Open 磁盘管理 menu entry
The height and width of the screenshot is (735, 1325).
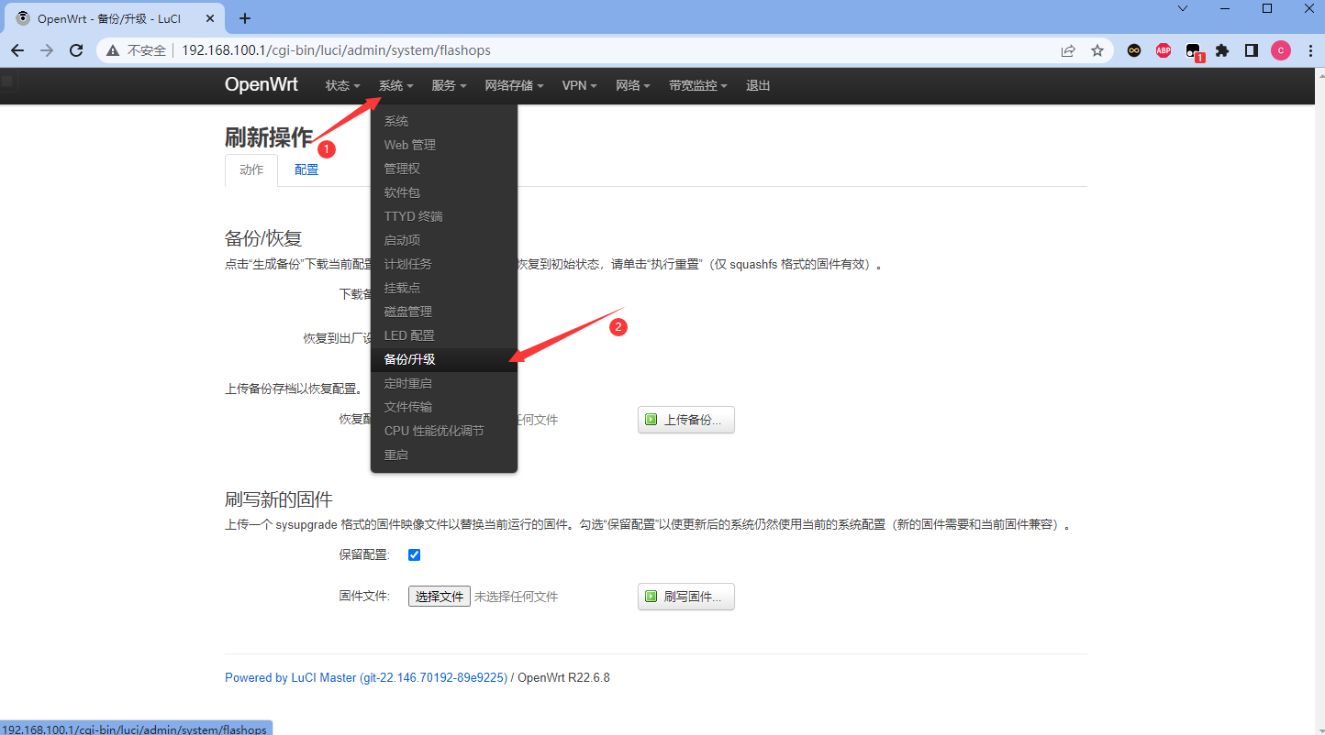tap(444, 312)
